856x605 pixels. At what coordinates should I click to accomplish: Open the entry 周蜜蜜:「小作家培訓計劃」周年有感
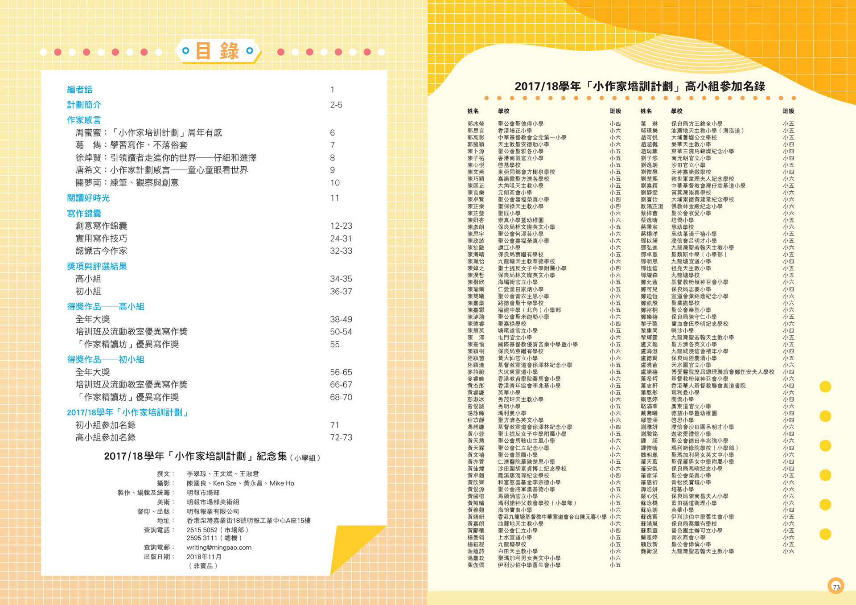point(148,132)
